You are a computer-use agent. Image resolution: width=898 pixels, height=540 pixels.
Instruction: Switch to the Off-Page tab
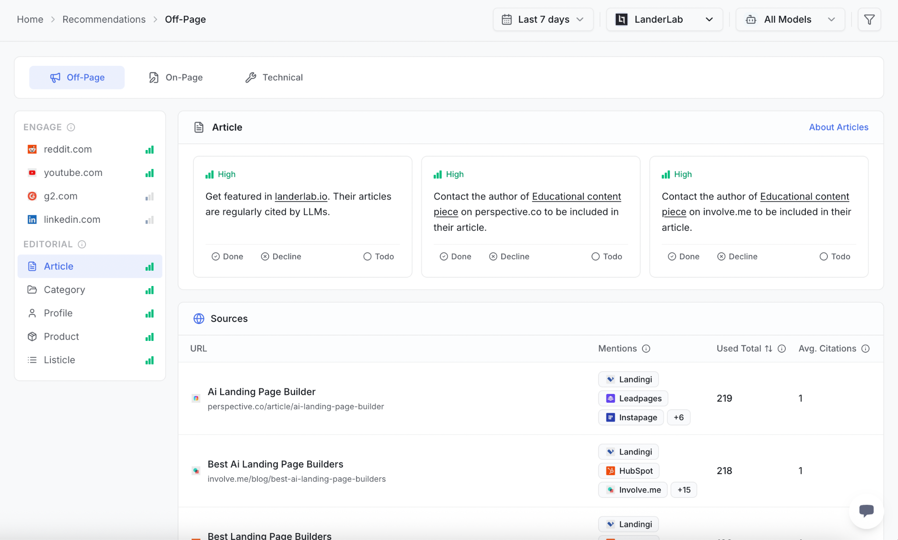[x=77, y=78]
